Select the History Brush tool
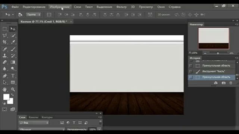The width and height of the screenshot is (239, 134). point(13,55)
